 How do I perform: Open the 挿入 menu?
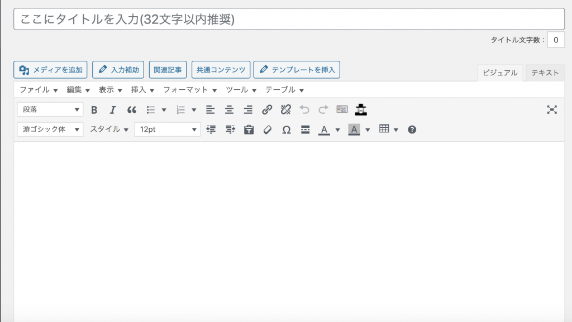click(142, 90)
